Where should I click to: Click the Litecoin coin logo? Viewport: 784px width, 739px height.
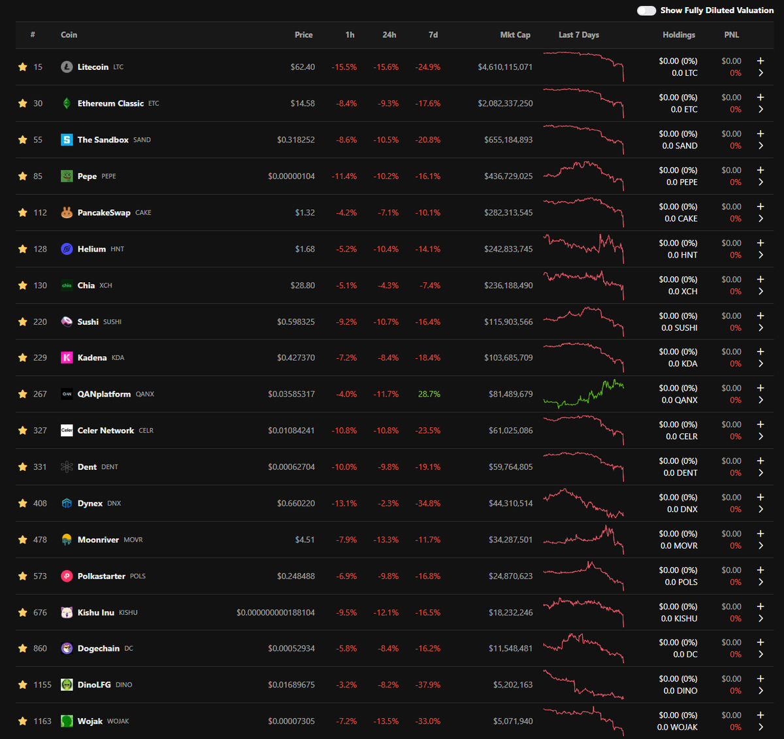(x=67, y=67)
